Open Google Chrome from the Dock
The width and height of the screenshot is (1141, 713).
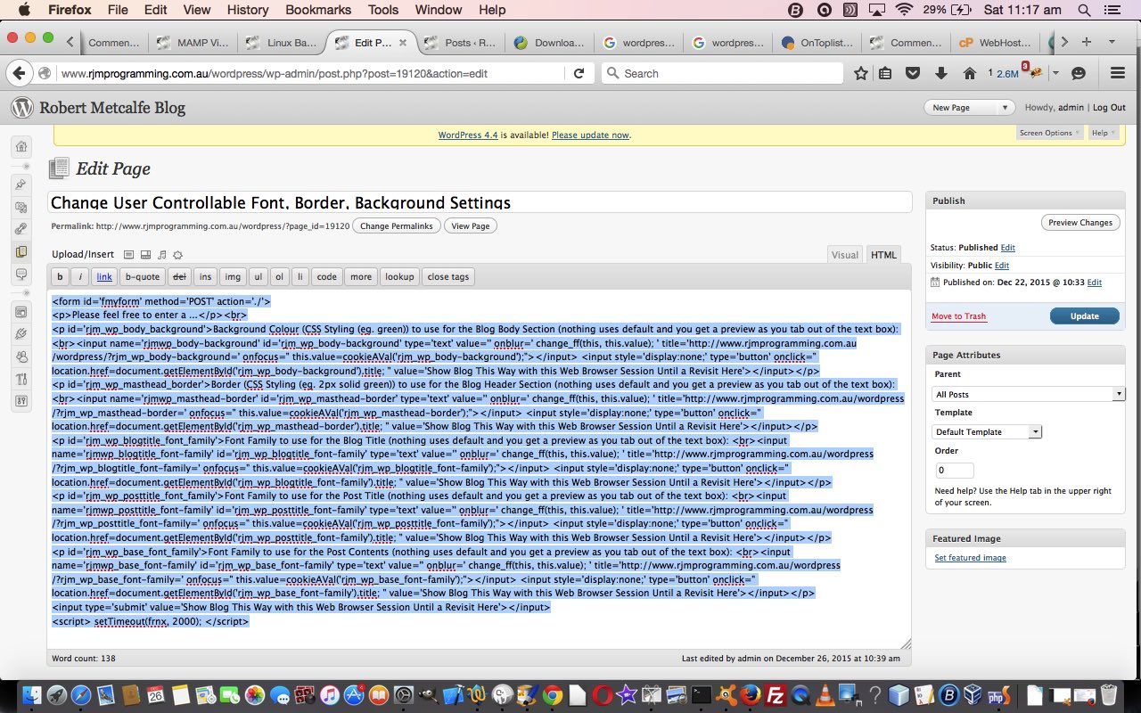point(552,694)
